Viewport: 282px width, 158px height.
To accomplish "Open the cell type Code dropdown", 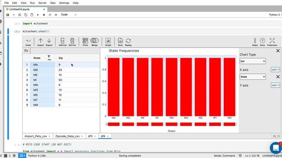I will pos(69,14).
